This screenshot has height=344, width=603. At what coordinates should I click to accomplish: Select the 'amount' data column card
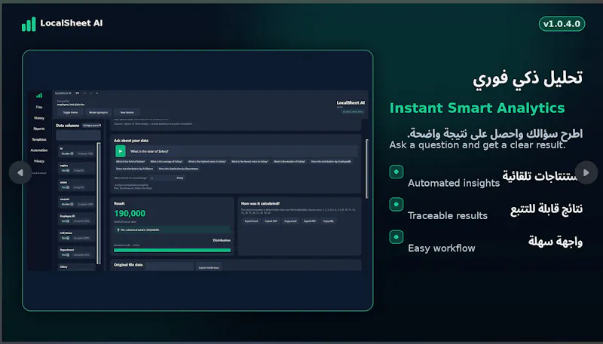(x=77, y=202)
